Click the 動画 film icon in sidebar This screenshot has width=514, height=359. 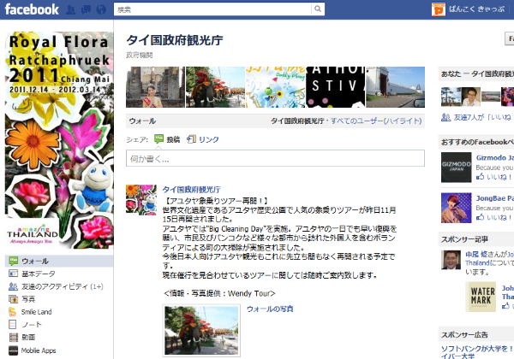[13, 337]
